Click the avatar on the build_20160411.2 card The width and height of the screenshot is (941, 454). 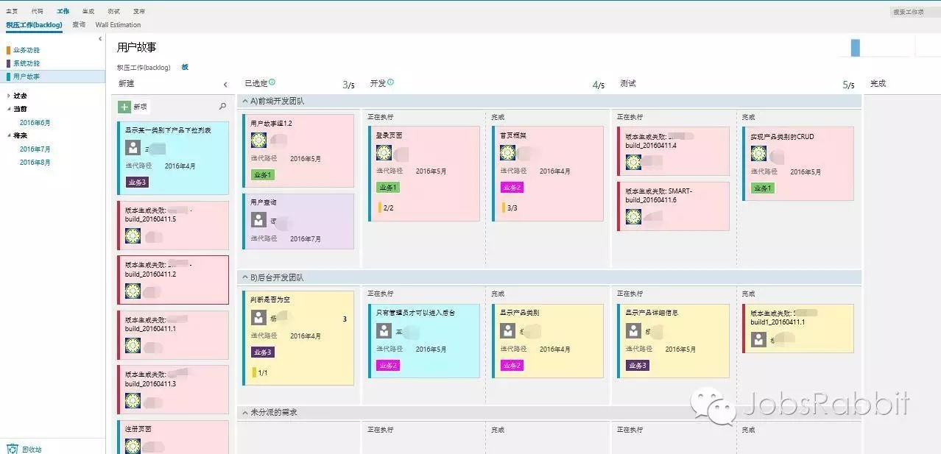pyautogui.click(x=133, y=291)
